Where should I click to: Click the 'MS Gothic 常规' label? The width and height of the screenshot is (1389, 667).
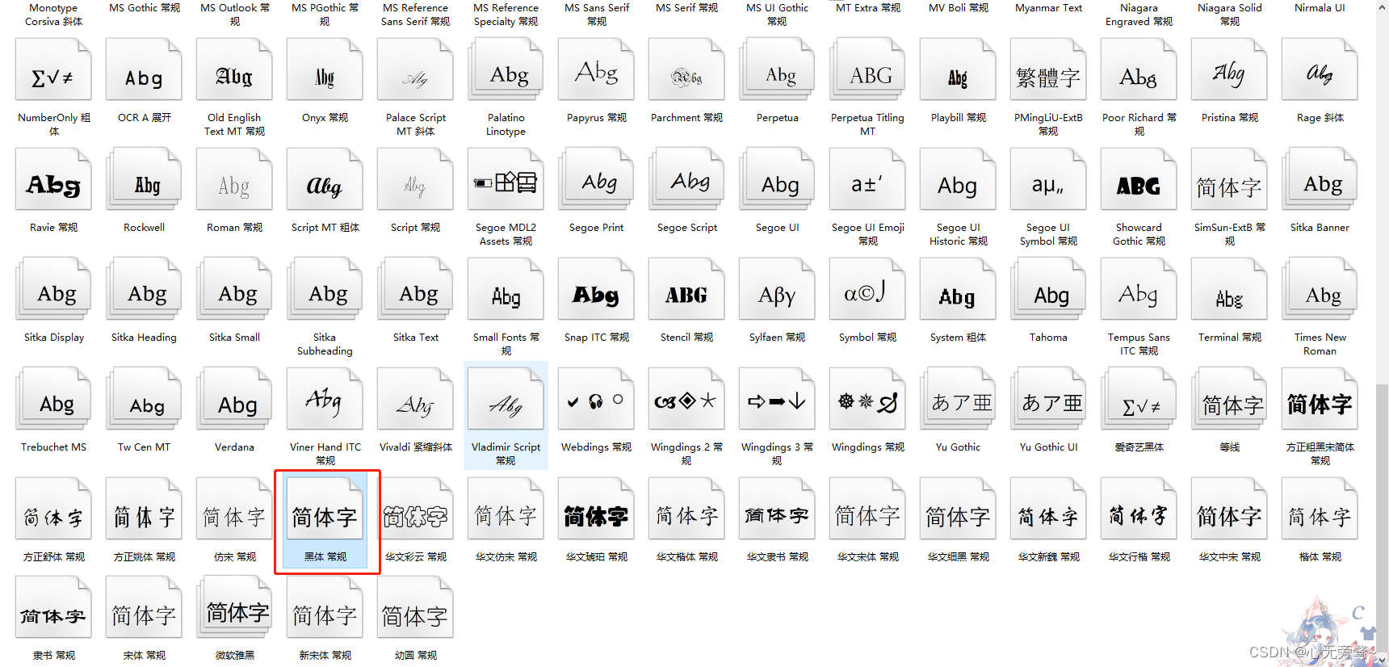click(145, 8)
